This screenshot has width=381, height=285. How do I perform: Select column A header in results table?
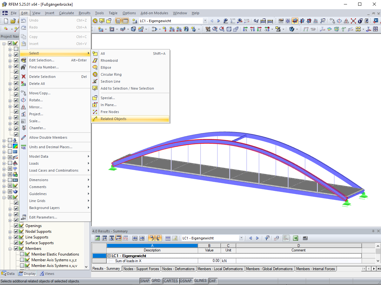pyautogui.click(x=152, y=245)
